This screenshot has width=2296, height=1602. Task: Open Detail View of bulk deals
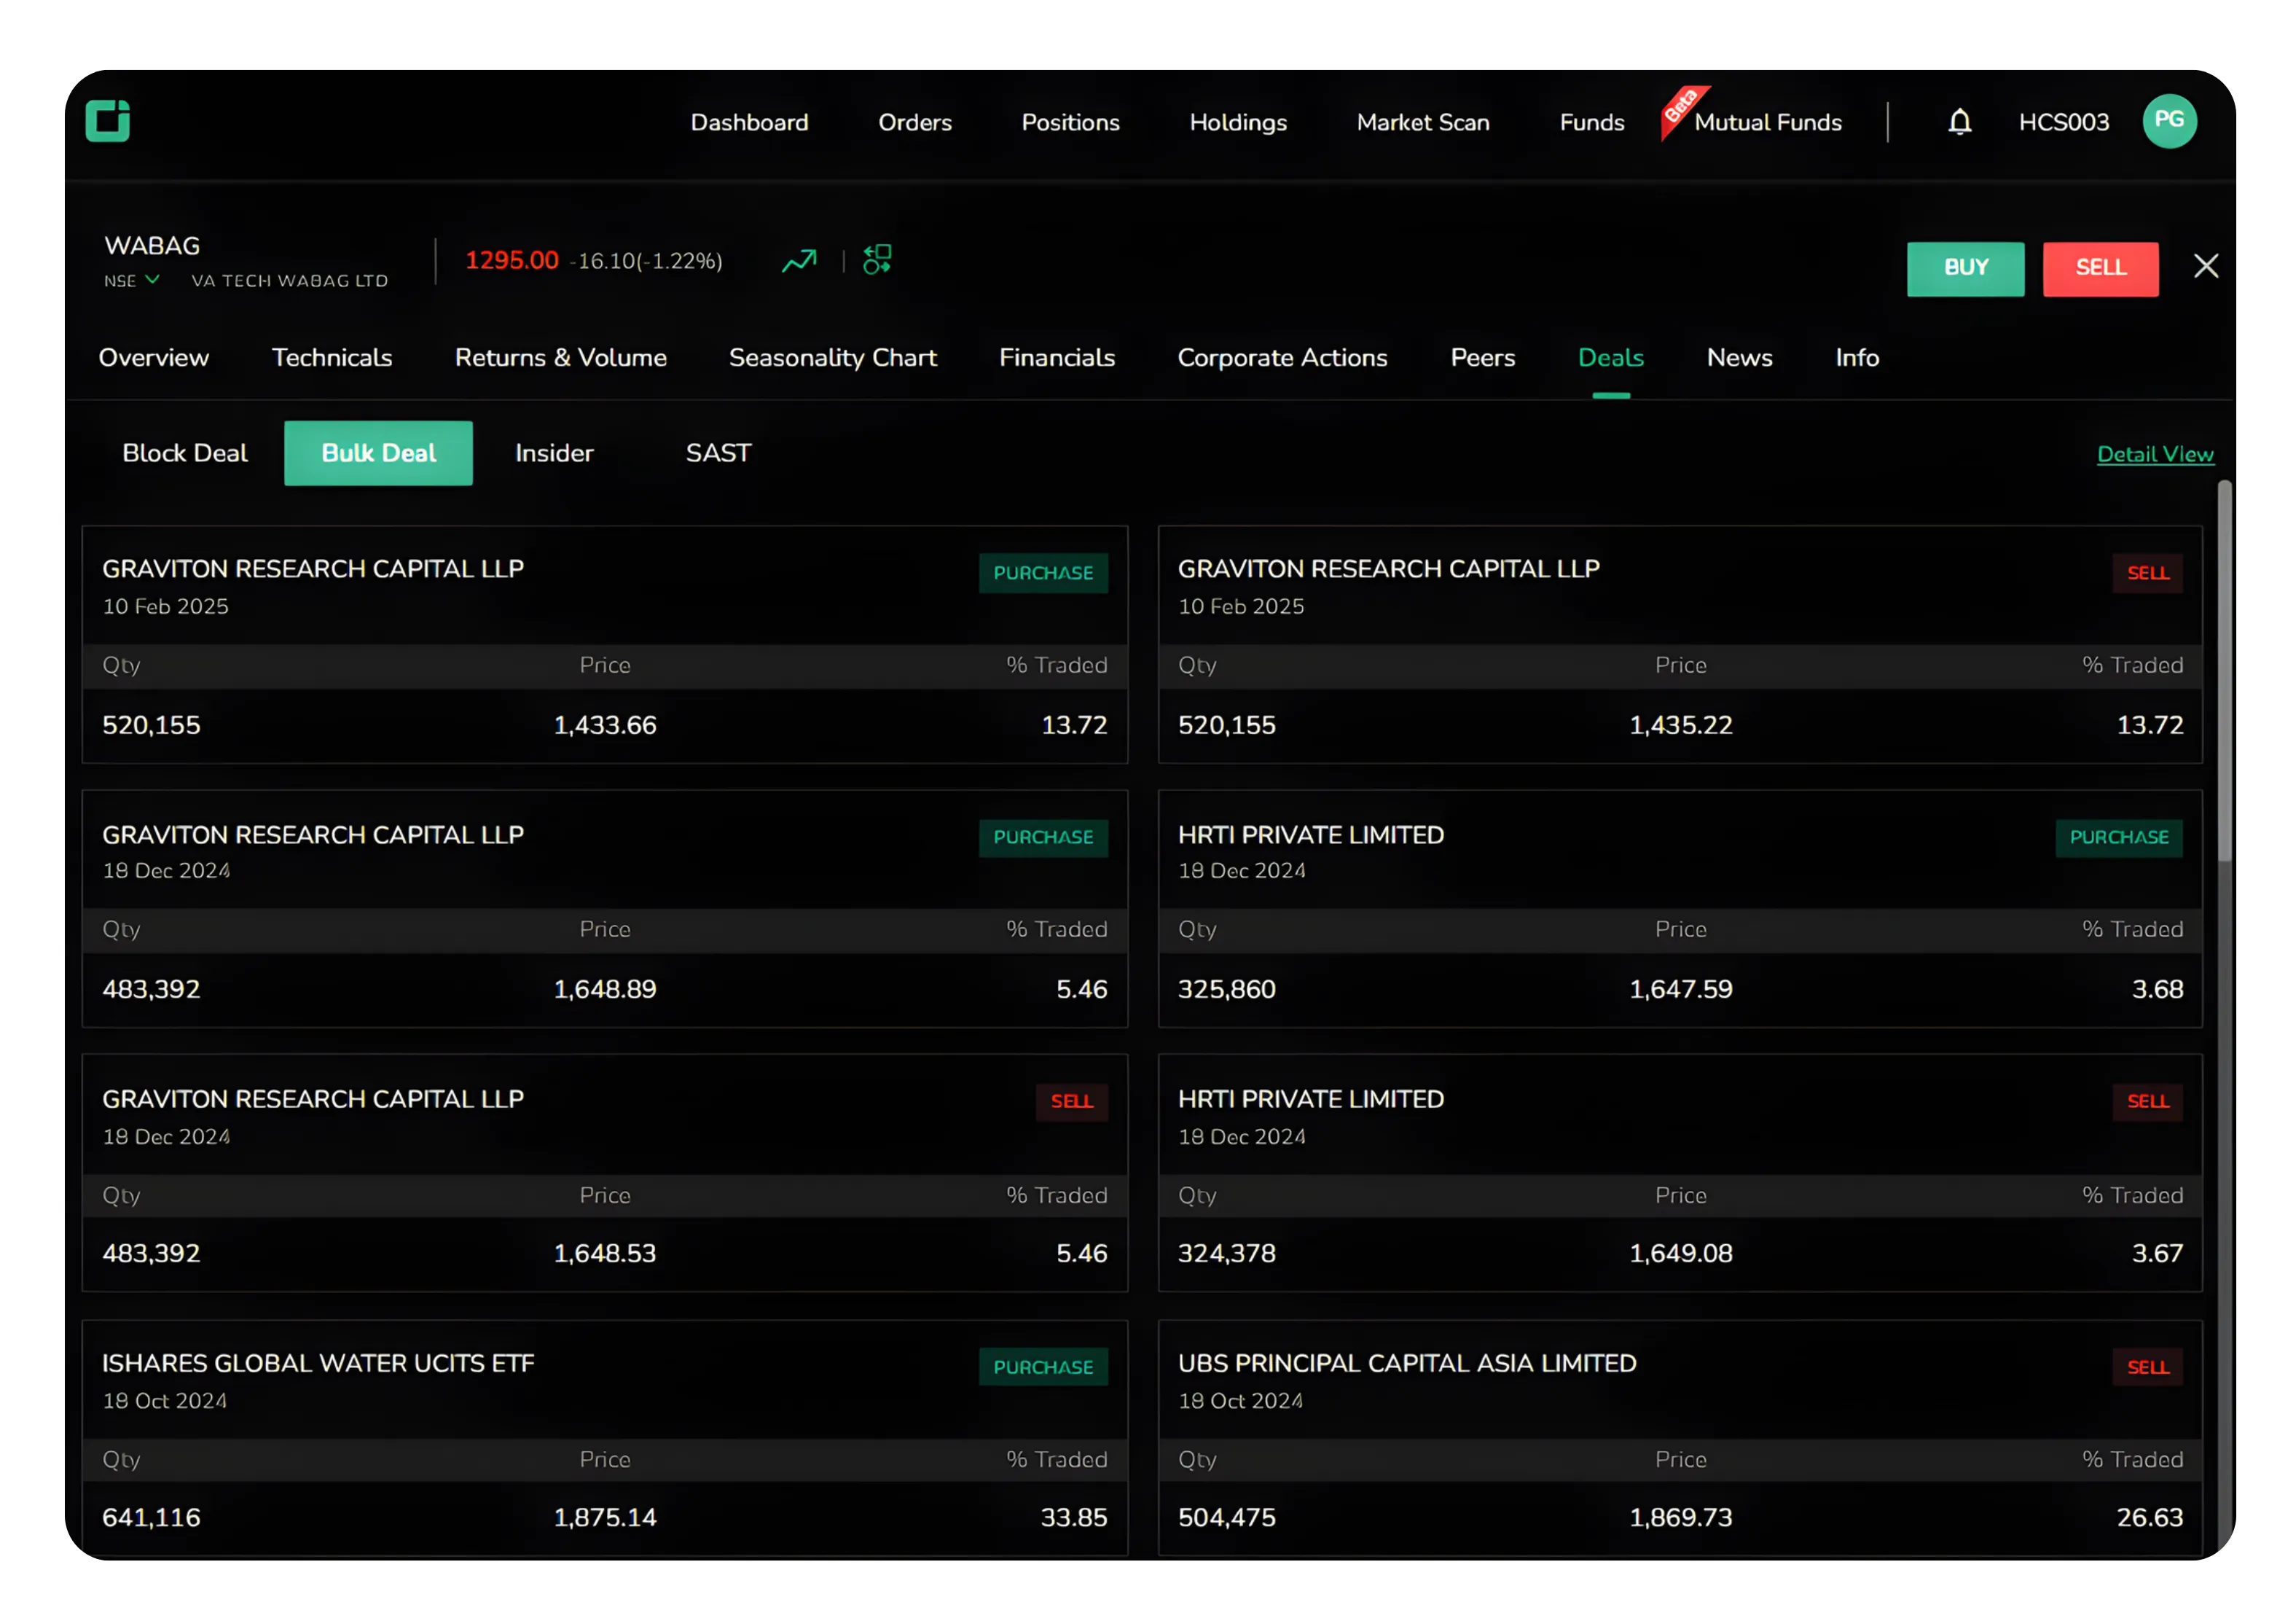(x=2156, y=453)
